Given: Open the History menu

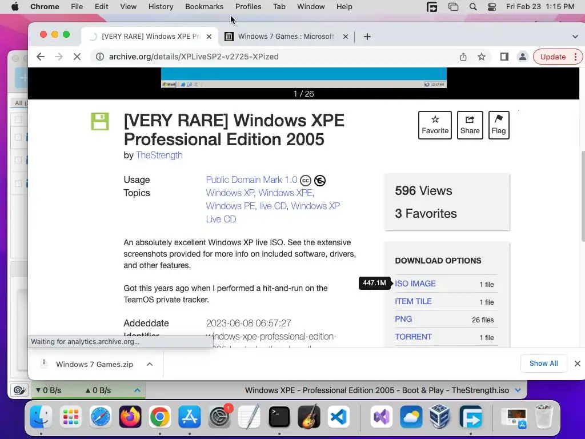Looking at the screenshot, I should [x=161, y=7].
